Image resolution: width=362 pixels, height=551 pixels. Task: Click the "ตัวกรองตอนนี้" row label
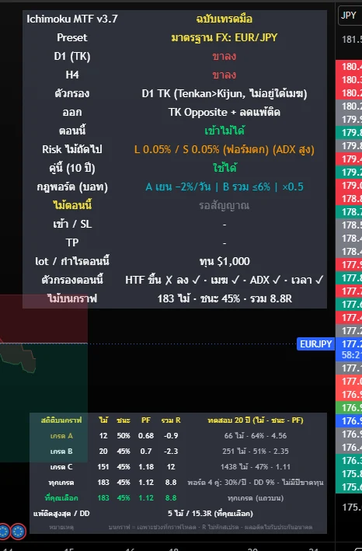pyautogui.click(x=72, y=280)
